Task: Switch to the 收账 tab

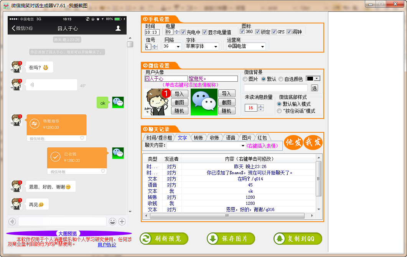Action: [x=214, y=138]
